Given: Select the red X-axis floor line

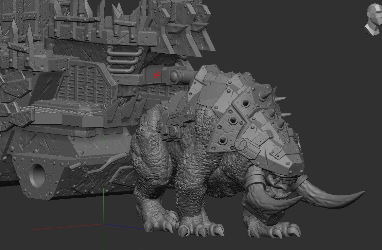Looking at the screenshot, I should coord(65,227).
